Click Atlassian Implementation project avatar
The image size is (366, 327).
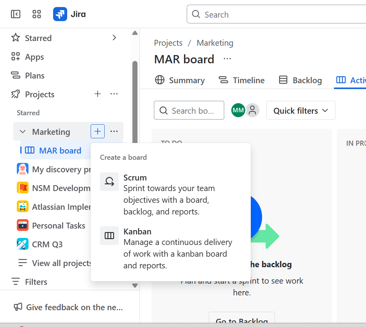tap(23, 206)
